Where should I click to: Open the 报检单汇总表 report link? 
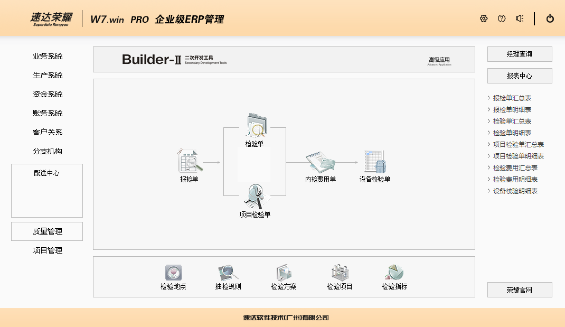coord(512,98)
